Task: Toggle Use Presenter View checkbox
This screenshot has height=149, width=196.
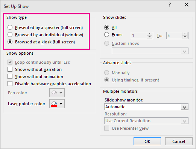Action: [106, 128]
